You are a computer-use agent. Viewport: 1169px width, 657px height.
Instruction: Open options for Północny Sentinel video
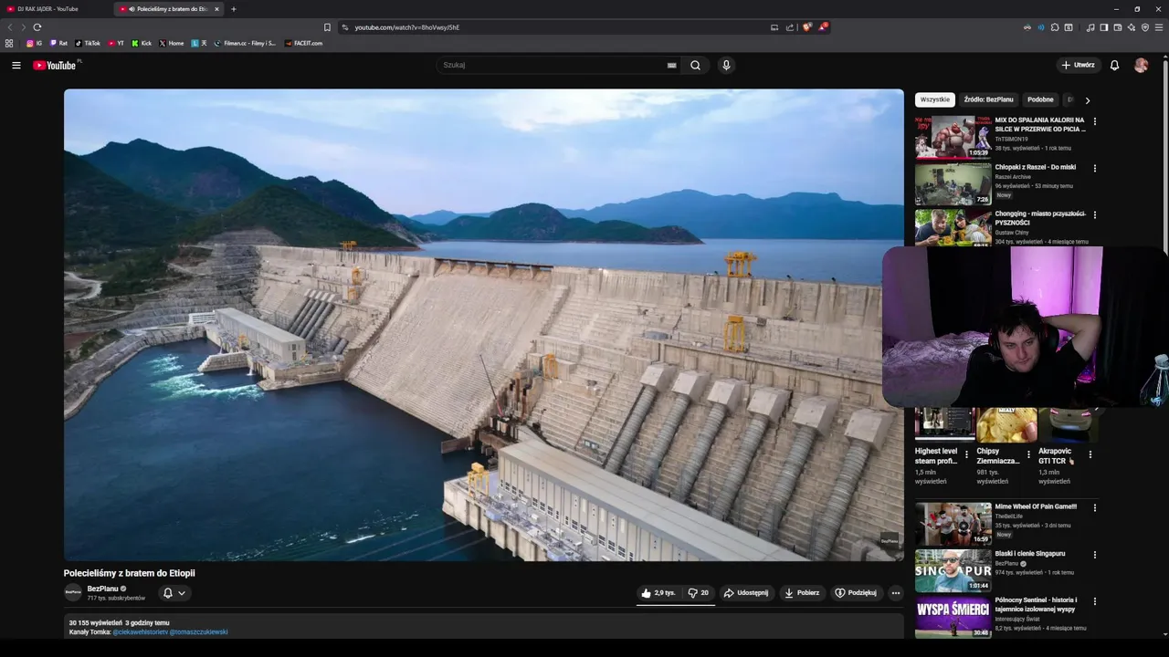pyautogui.click(x=1094, y=601)
